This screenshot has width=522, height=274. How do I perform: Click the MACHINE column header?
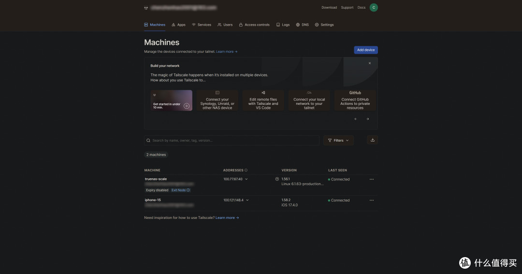152,170
